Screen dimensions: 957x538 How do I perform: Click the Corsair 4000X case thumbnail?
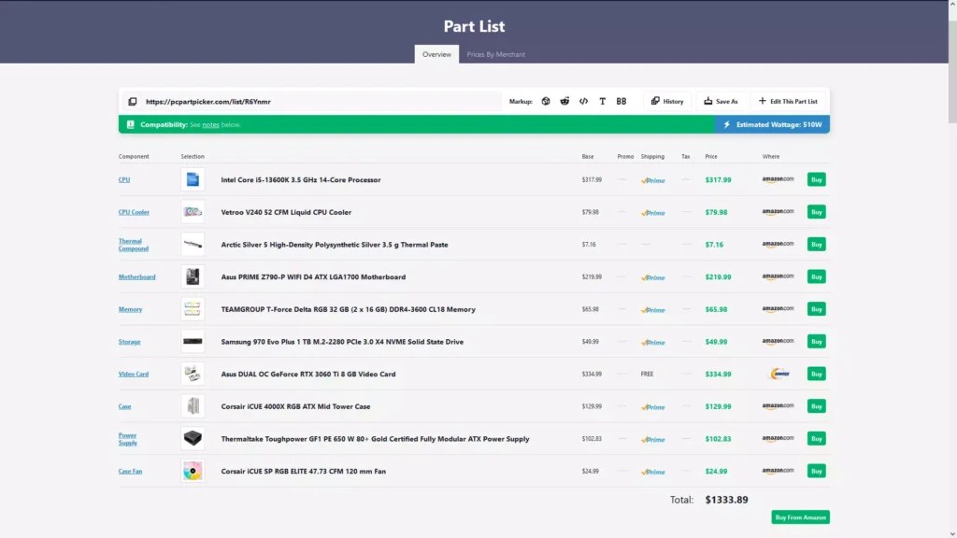(x=193, y=406)
